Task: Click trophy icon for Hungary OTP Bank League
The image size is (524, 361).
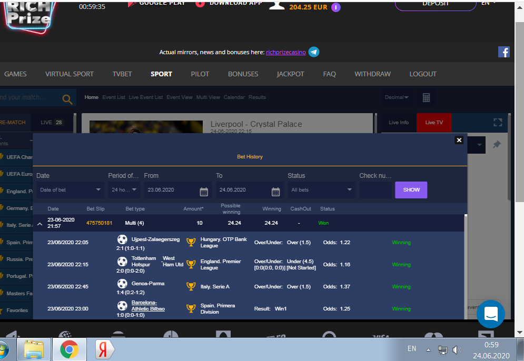Action: click(191, 242)
